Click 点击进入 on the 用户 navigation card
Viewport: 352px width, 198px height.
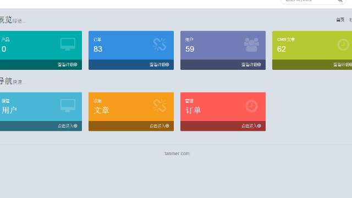(x=68, y=126)
